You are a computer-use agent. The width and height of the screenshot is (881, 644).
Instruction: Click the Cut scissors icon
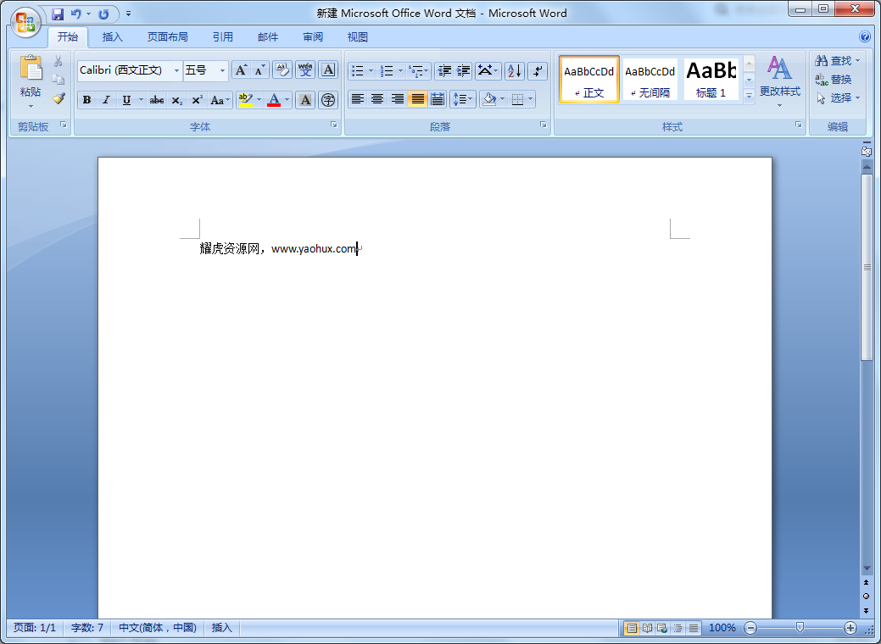[x=59, y=61]
